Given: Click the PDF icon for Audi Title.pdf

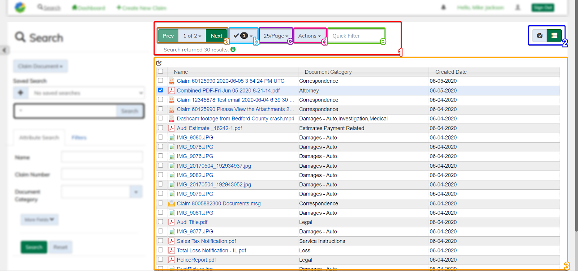Looking at the screenshot, I should pyautogui.click(x=172, y=222).
